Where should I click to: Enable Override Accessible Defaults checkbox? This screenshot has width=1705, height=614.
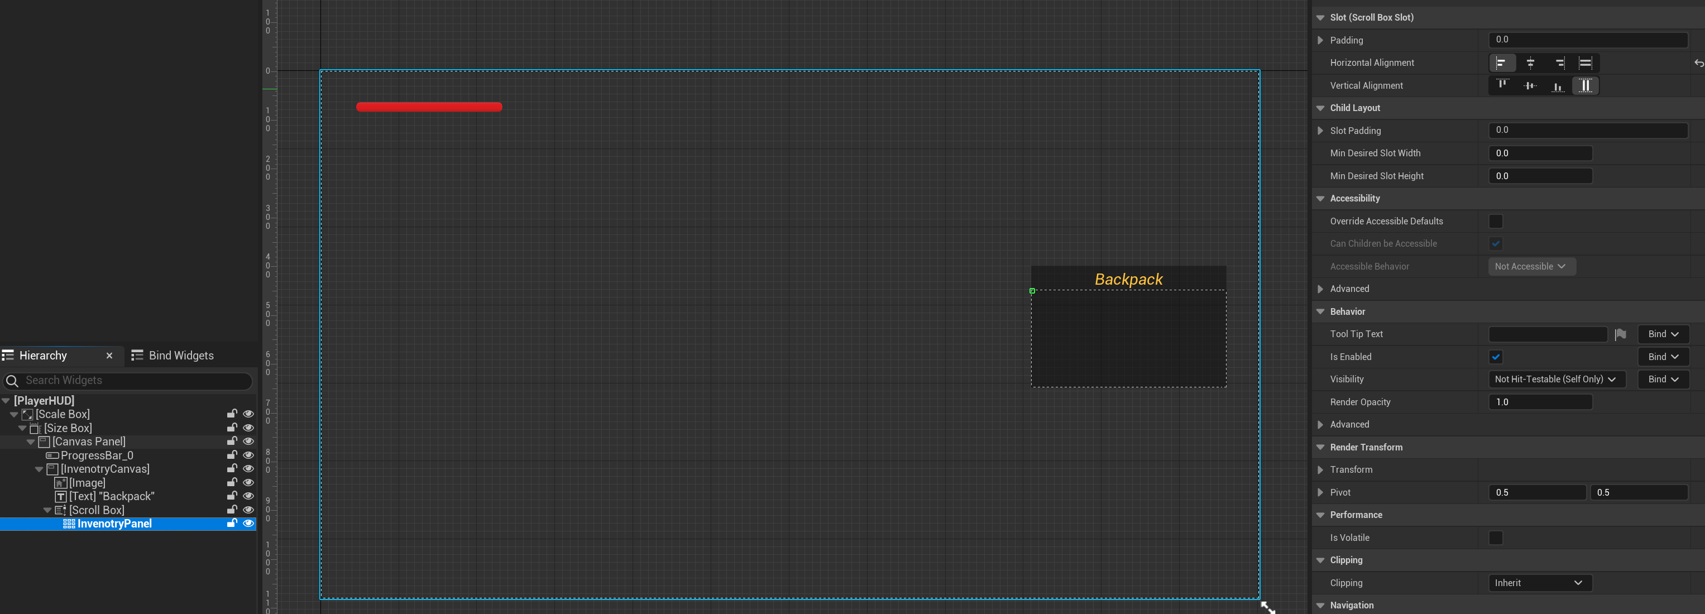tap(1496, 221)
